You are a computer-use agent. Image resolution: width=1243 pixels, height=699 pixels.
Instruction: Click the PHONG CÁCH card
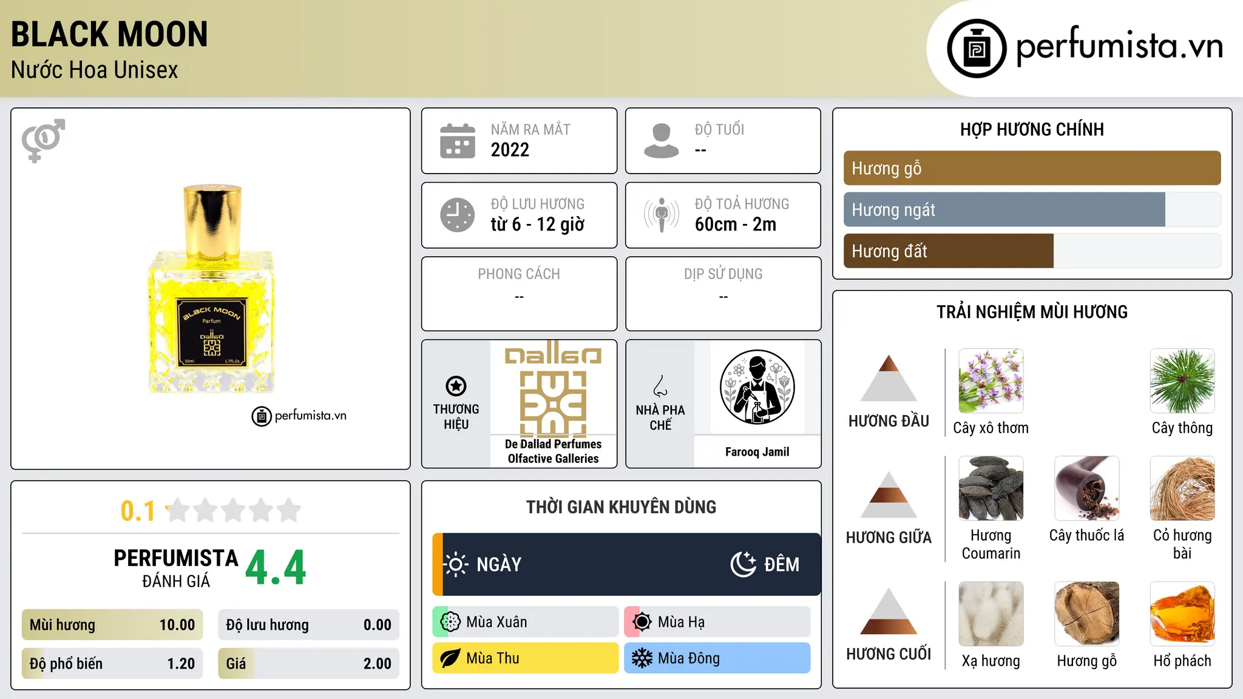coord(519,294)
